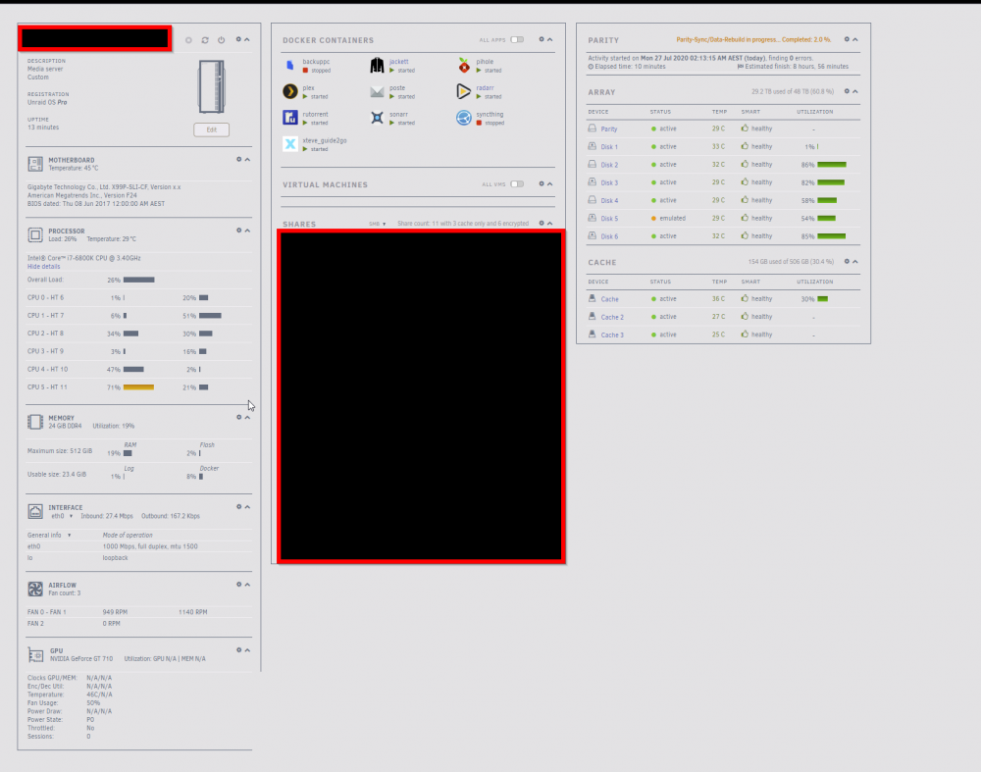Open Array section settings gear

tap(848, 91)
